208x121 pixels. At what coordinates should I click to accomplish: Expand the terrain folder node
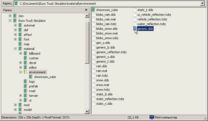pos(20,96)
